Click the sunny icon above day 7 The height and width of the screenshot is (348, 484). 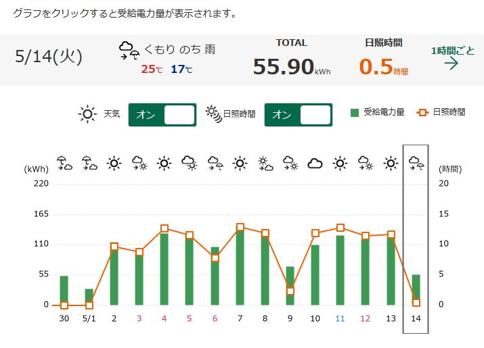click(240, 164)
